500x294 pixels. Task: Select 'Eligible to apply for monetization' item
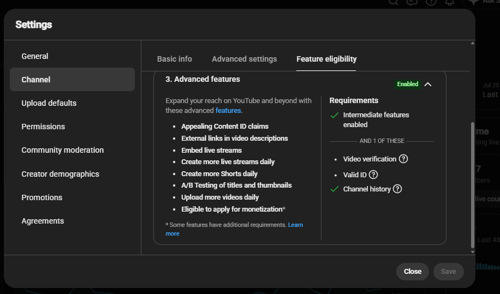point(233,209)
